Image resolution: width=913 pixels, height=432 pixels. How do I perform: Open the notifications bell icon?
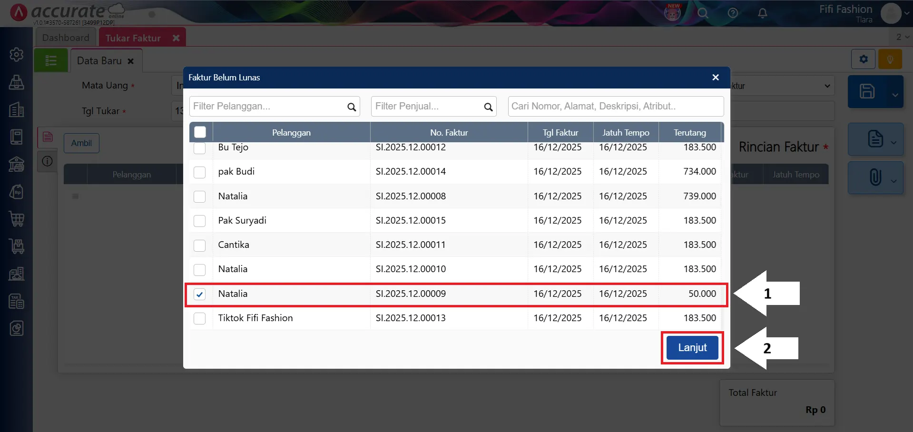point(762,13)
